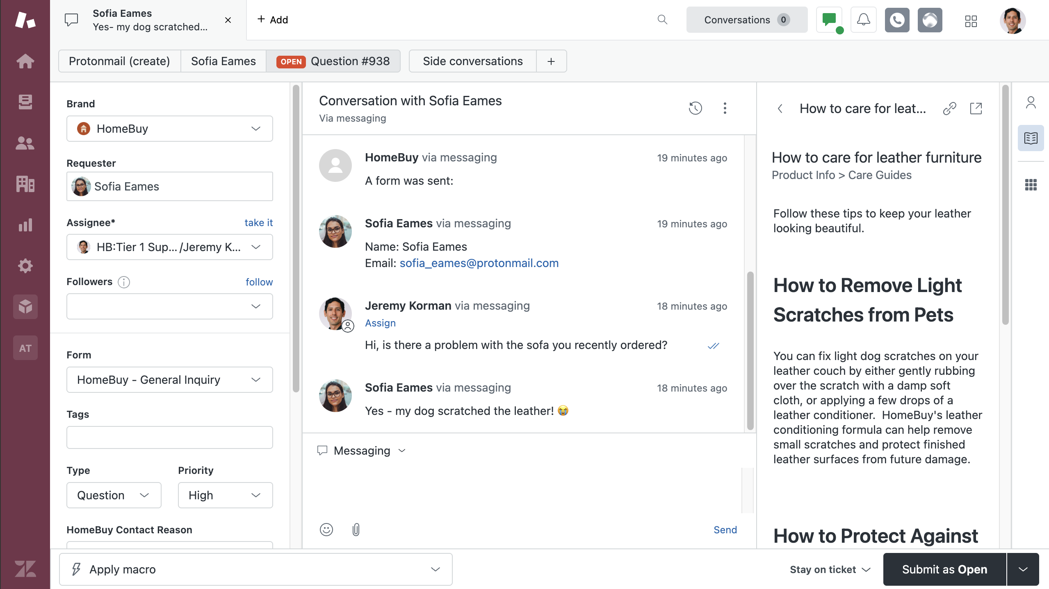Close the Sofia Eames ticket tab
This screenshot has height=589, width=1049.
point(228,20)
